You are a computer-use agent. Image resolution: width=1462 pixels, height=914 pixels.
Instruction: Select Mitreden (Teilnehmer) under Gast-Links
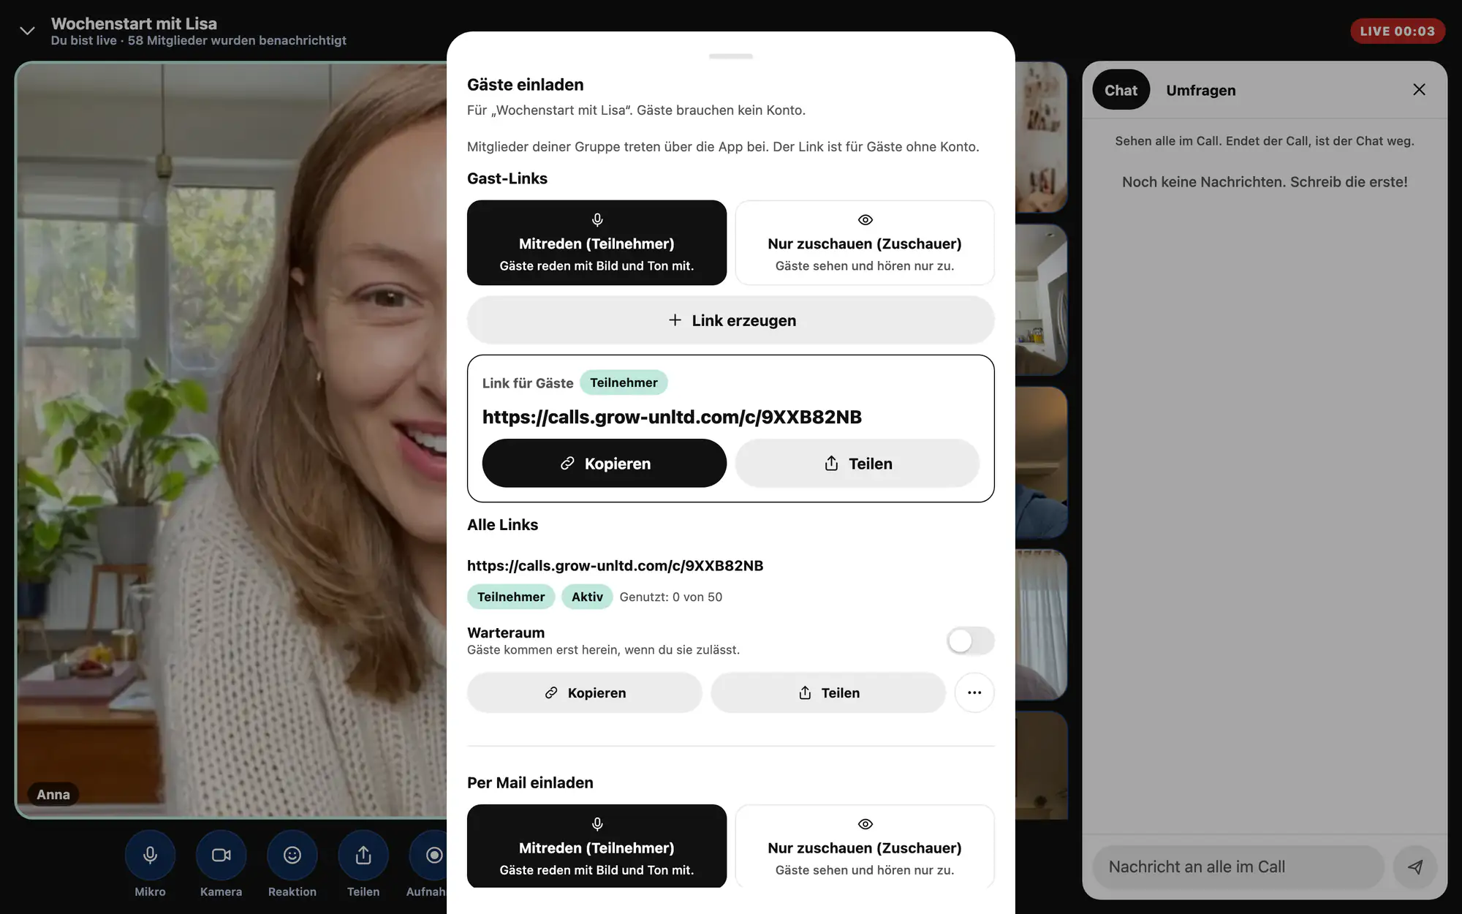(596, 243)
